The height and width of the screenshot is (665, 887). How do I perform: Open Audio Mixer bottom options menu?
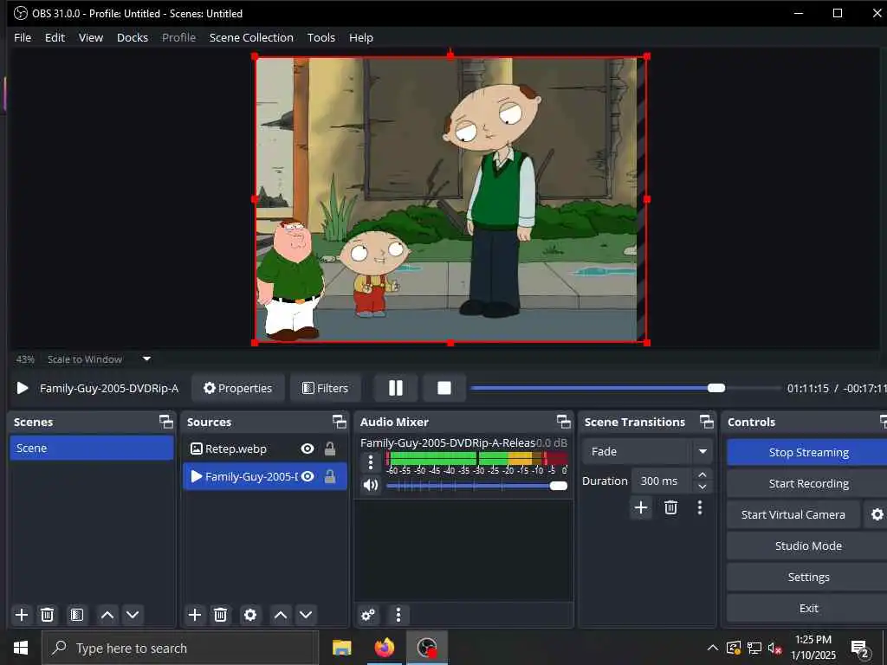point(398,615)
